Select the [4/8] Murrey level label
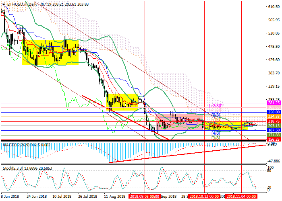Screen dimensions: 282x201 [216, 133]
